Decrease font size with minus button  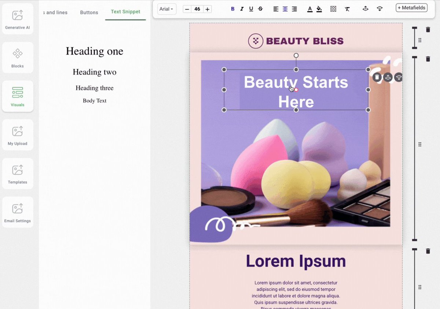[x=187, y=9]
